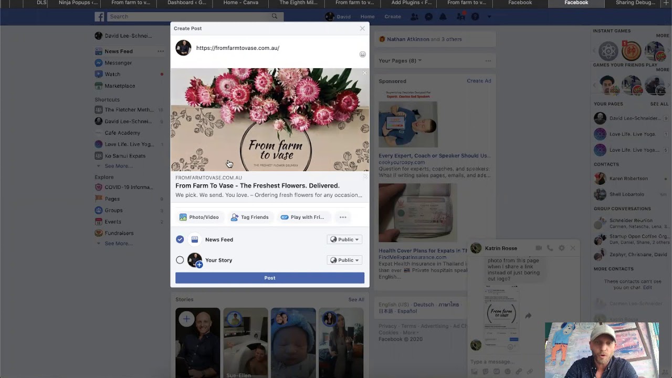The image size is (672, 378).
Task: Click the Facebook logo icon
Action: pos(99,17)
